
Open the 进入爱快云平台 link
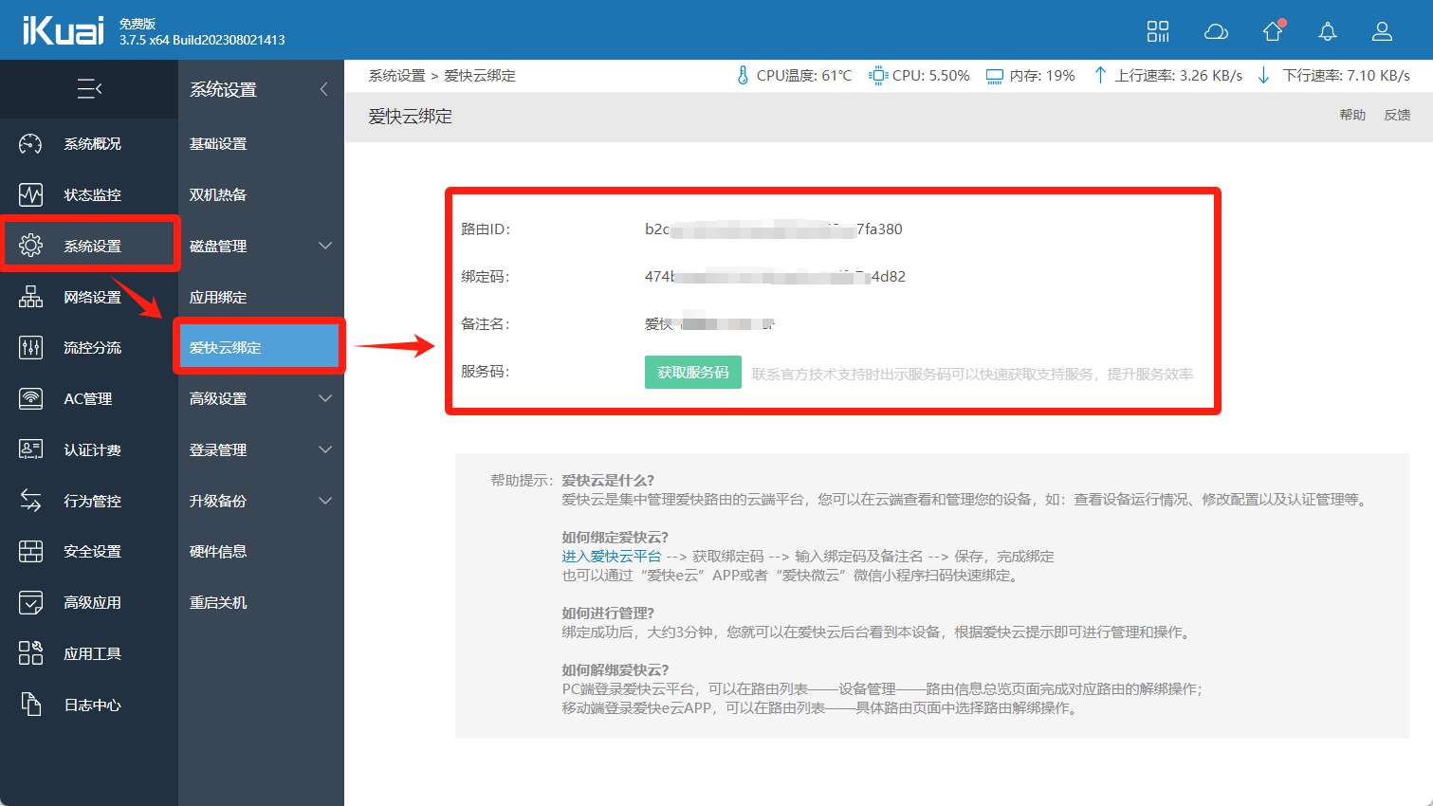611,557
